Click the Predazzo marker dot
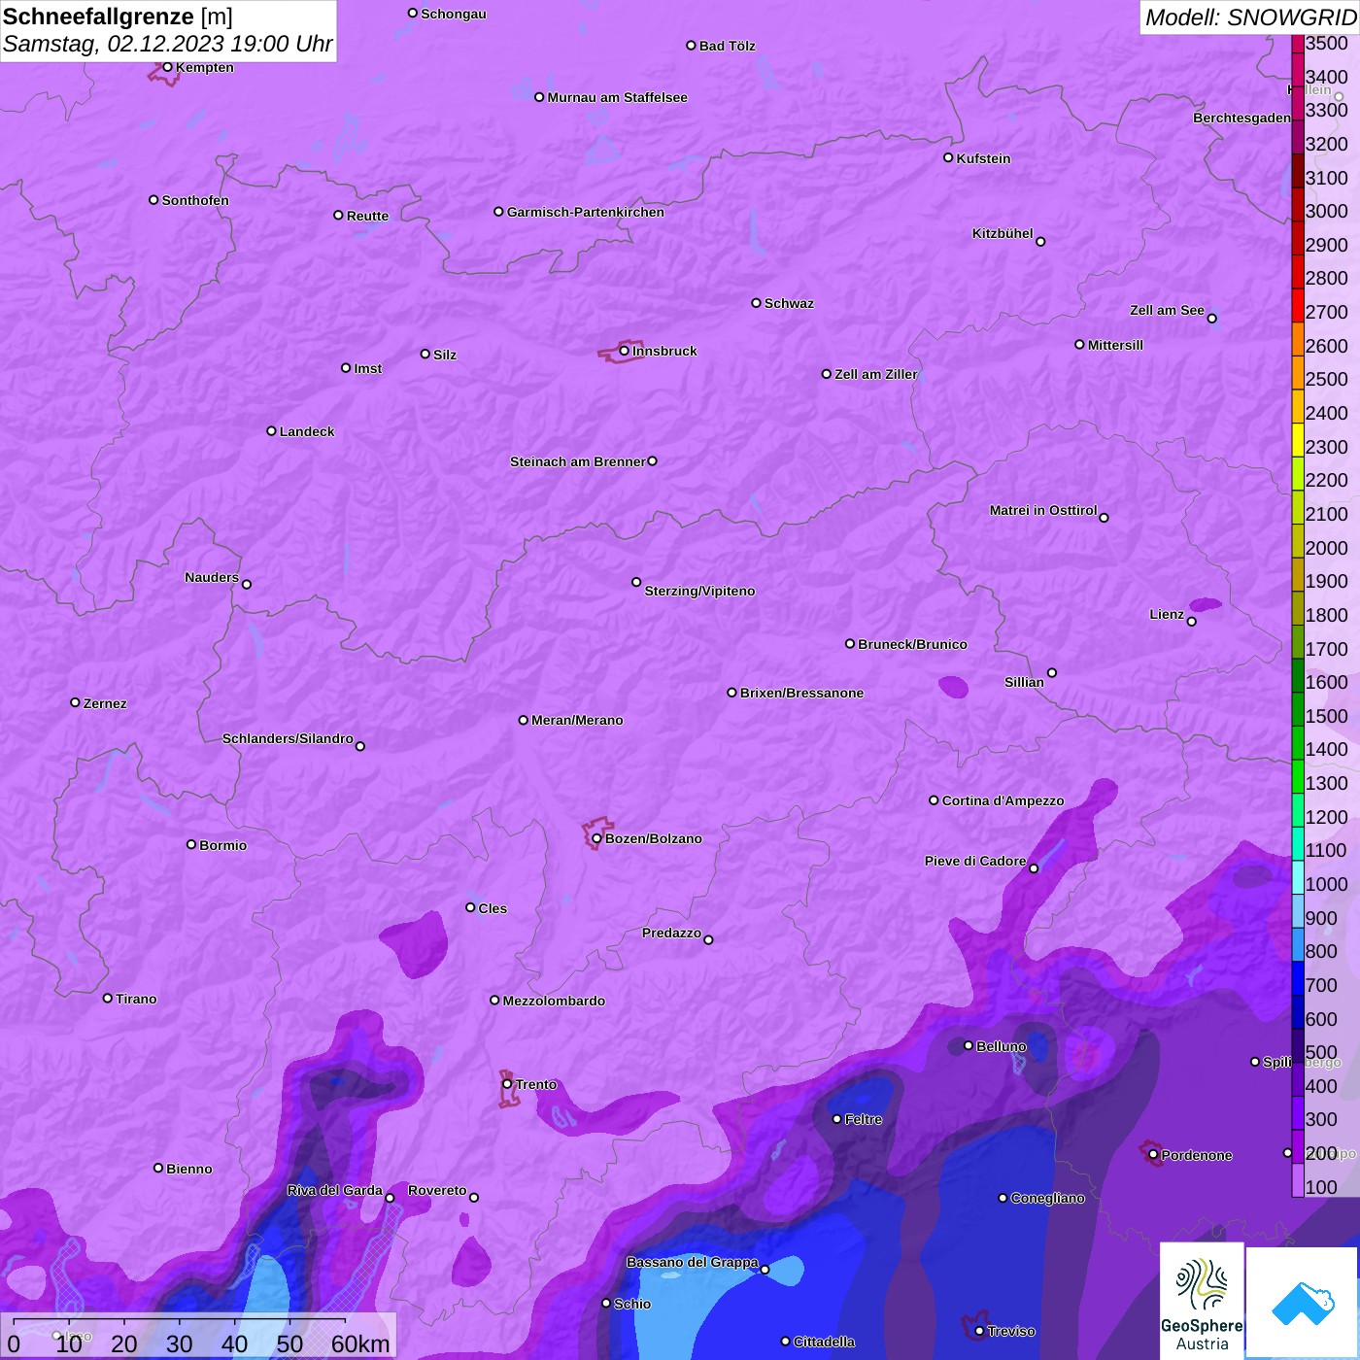1360x1360 pixels. 708,939
